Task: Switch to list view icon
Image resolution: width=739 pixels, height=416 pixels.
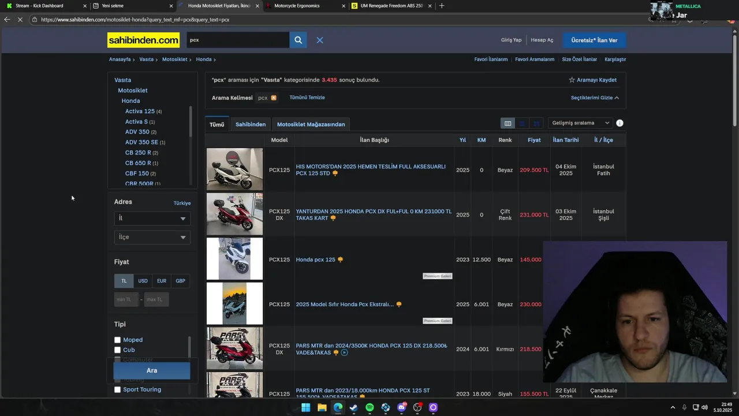Action: 522,123
